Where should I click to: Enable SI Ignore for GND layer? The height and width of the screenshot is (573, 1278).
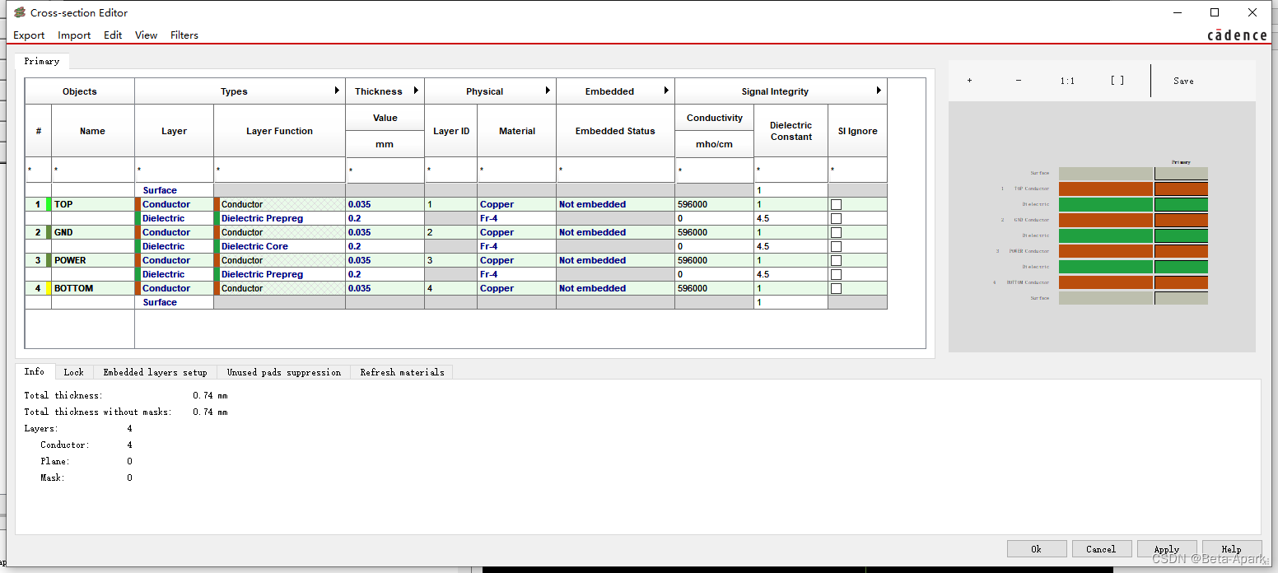(836, 233)
